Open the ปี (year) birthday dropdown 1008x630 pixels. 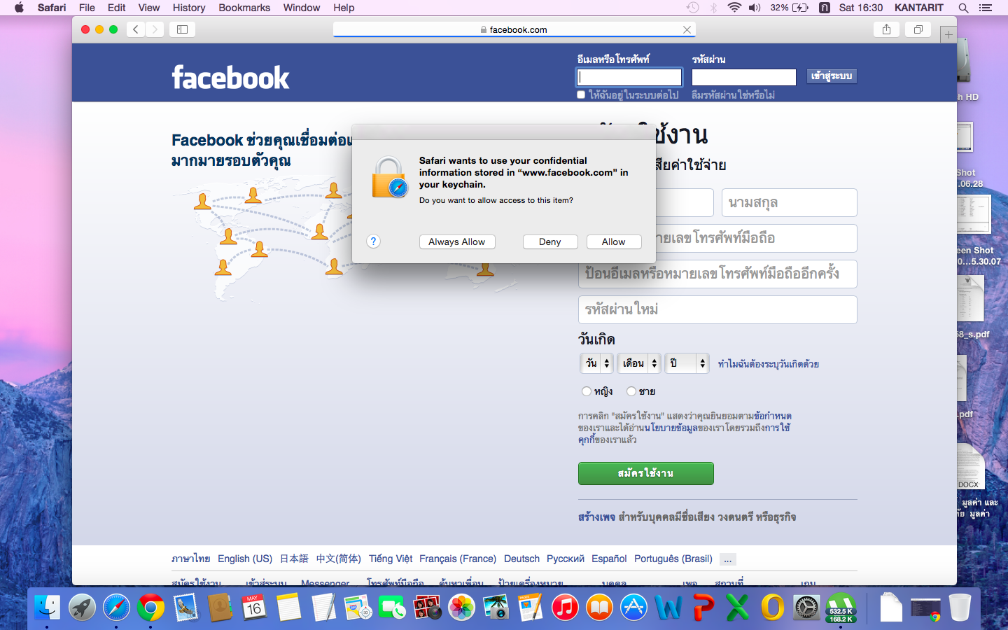[687, 363]
